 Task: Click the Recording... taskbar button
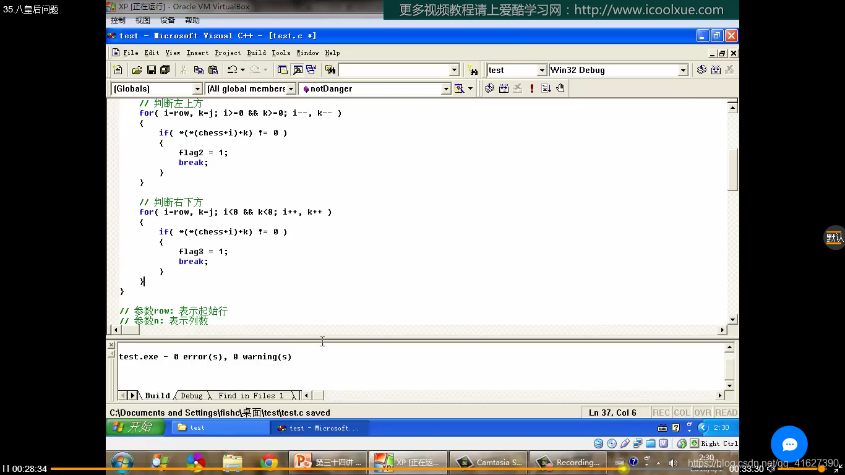pos(568,462)
